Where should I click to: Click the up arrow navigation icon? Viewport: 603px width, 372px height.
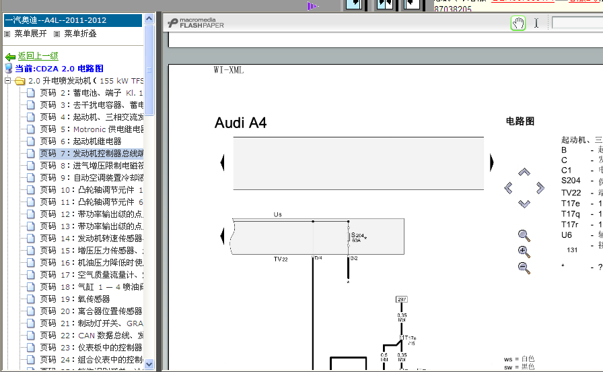(x=524, y=172)
